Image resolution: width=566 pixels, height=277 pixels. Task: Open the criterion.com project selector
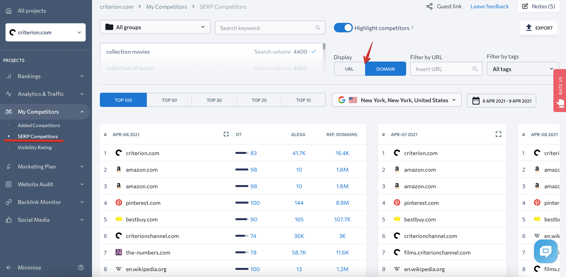45,32
